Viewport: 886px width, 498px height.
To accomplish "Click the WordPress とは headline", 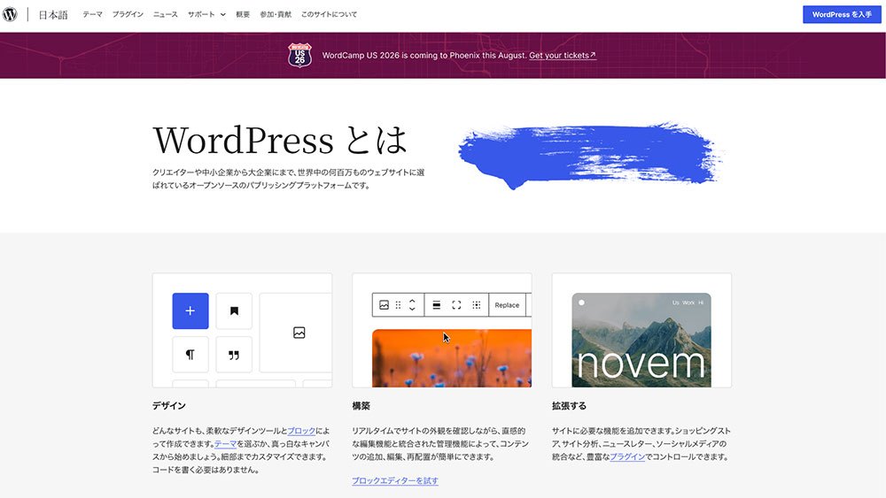I will [280, 140].
